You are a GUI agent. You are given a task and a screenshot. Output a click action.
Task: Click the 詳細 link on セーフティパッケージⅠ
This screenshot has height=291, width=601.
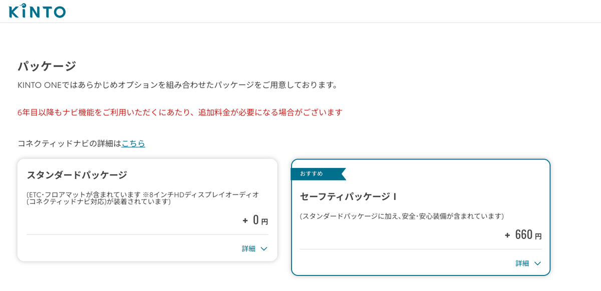pos(523,263)
